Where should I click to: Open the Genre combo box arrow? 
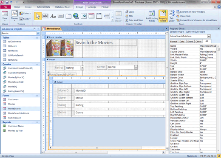pyautogui.click(x=136, y=67)
